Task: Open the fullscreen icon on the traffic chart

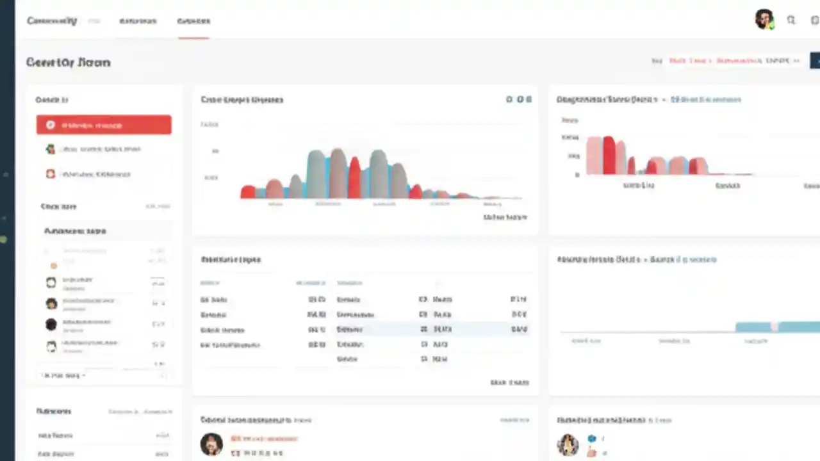Action: pyautogui.click(x=529, y=99)
